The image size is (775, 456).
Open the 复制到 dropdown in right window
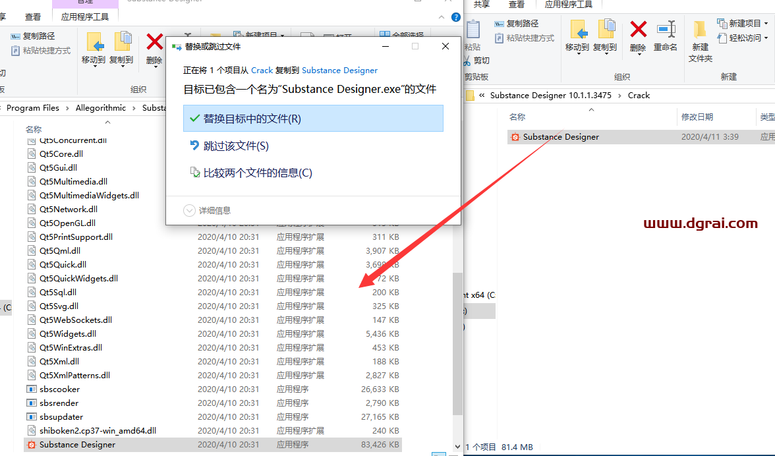(605, 53)
